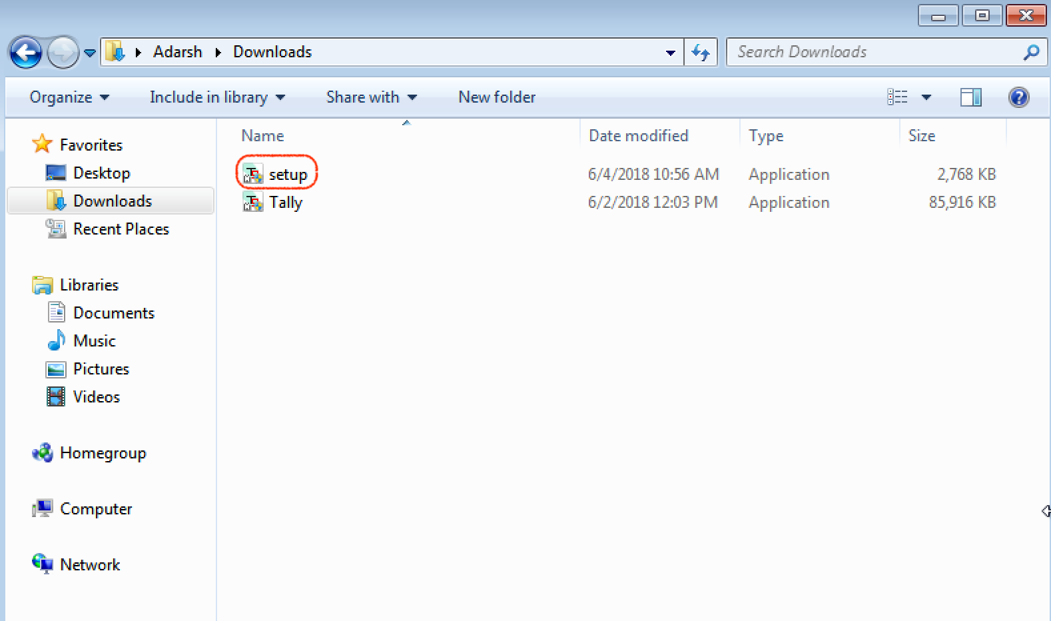The width and height of the screenshot is (1051, 621).
Task: Click the date 6/4/2018 10:56 AM
Action: [x=653, y=175]
